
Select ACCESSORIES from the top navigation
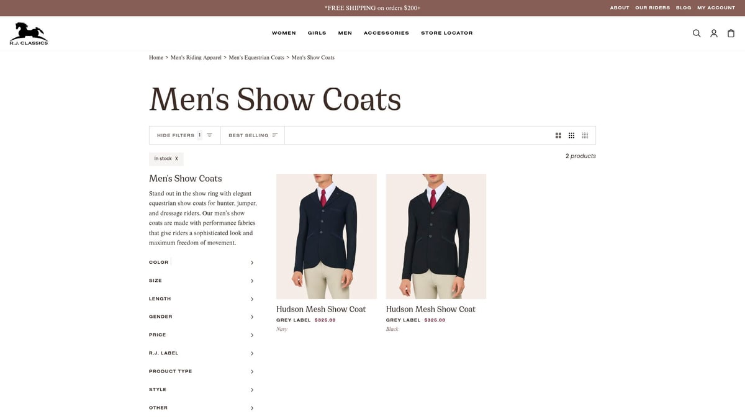386,32
